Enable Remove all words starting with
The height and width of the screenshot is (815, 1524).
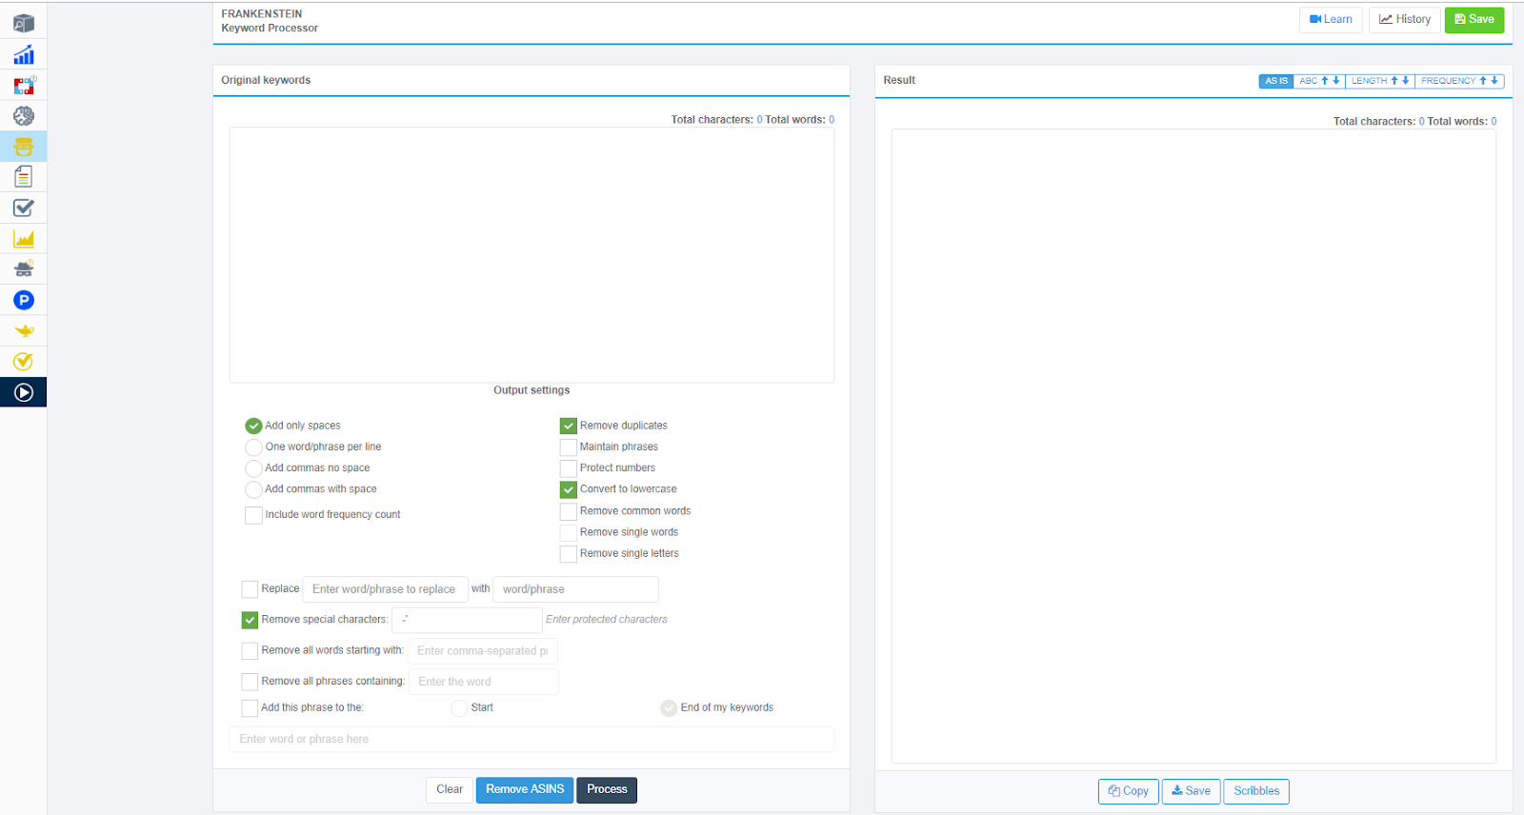point(250,651)
